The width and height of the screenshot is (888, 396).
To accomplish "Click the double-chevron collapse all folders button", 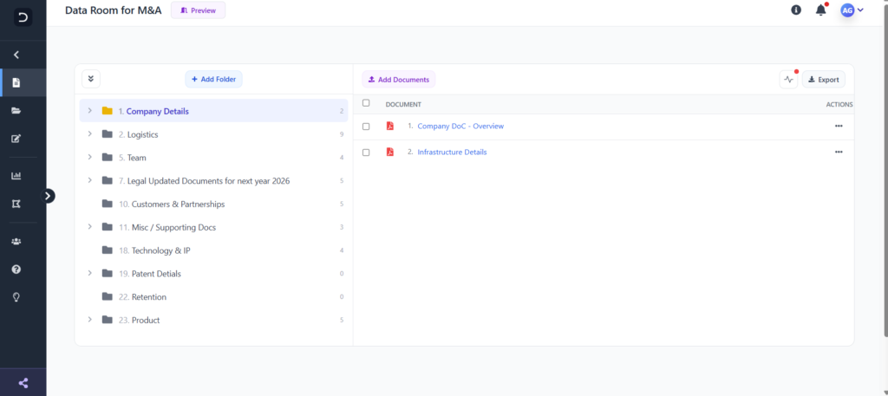I will pos(91,79).
